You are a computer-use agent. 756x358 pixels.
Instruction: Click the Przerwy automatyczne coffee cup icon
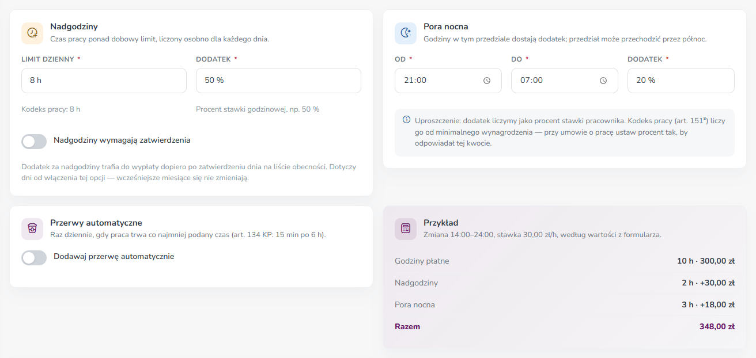[32, 229]
